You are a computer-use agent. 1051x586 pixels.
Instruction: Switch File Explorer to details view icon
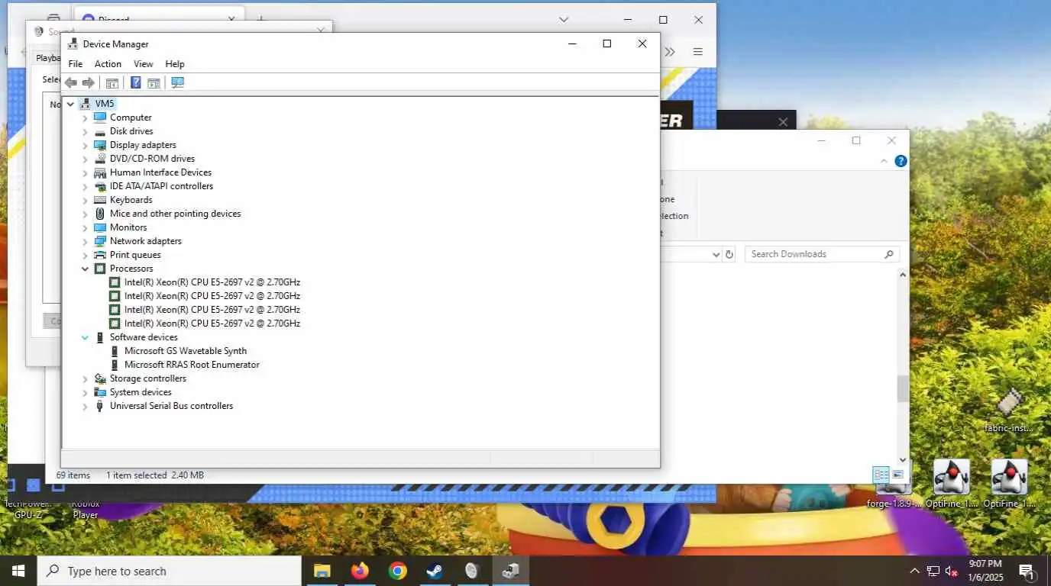[881, 475]
